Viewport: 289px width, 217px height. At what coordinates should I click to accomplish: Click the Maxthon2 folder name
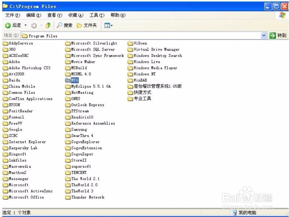[x=18, y=173]
